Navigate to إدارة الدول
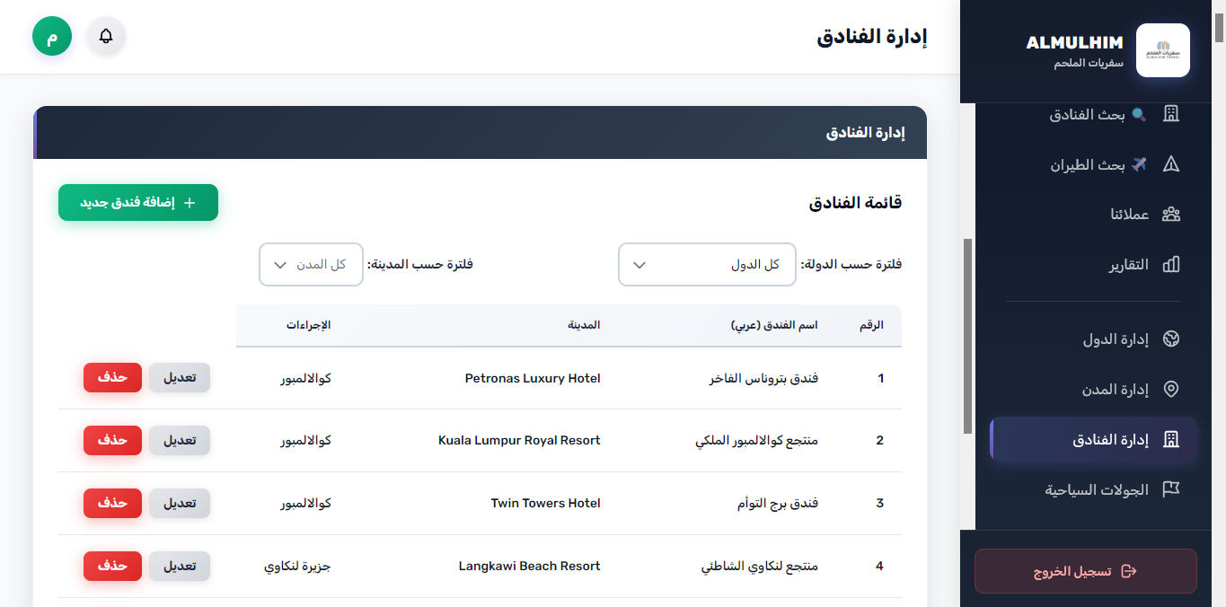Screen dimensions: 1226x607 pyautogui.click(x=1093, y=339)
